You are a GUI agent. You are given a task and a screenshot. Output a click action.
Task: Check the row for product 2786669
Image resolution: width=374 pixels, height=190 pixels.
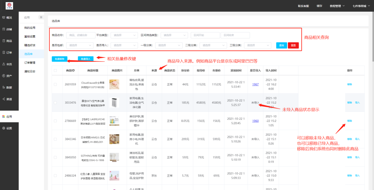point(55,121)
